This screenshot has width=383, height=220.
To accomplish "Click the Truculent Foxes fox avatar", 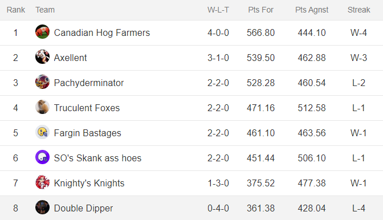I will [43, 107].
